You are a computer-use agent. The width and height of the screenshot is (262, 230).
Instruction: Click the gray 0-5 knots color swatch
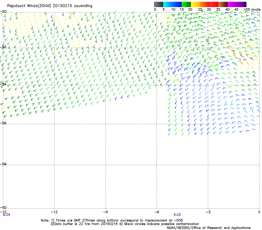[x=159, y=4]
